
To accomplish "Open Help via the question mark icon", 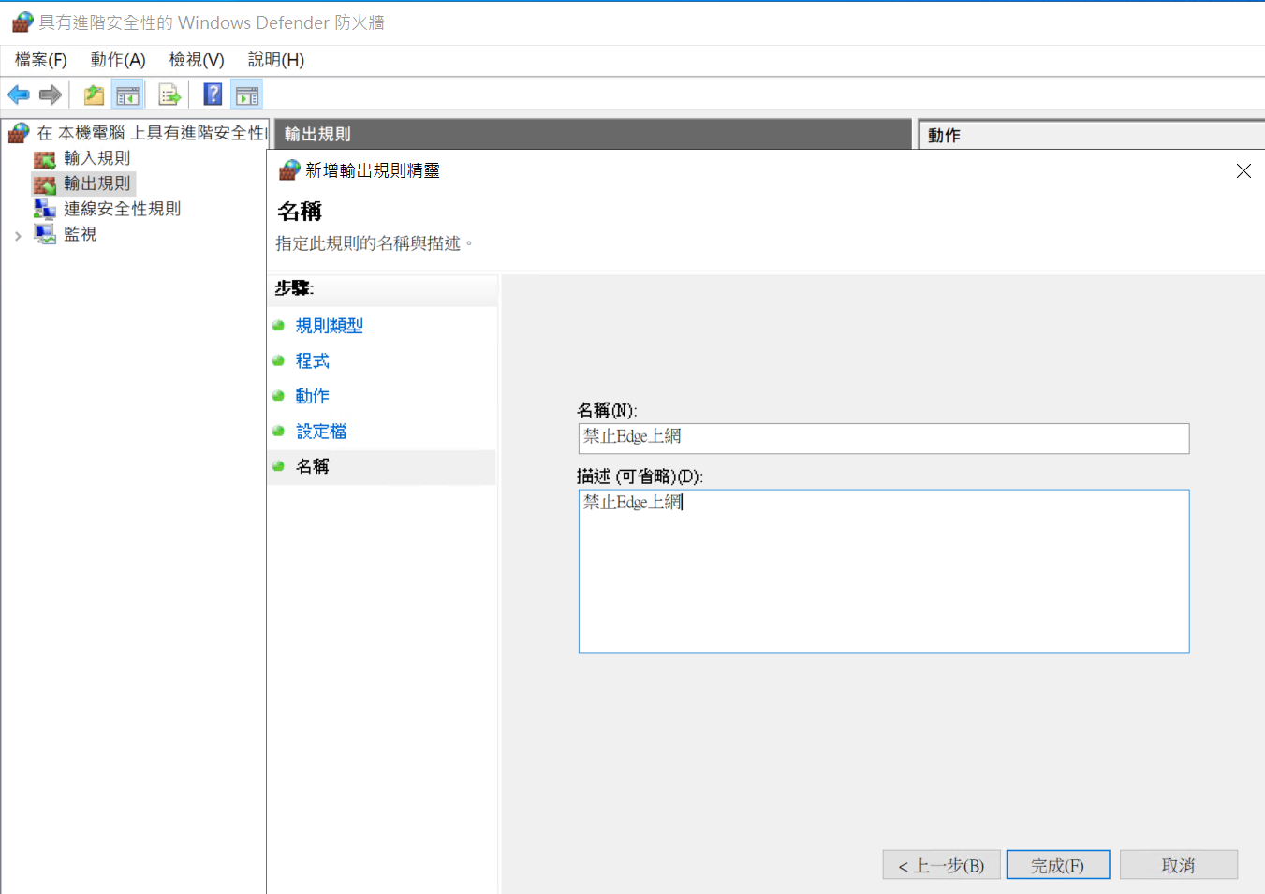I will click(x=213, y=95).
